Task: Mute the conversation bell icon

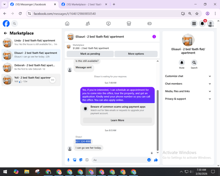Action: click(x=182, y=62)
